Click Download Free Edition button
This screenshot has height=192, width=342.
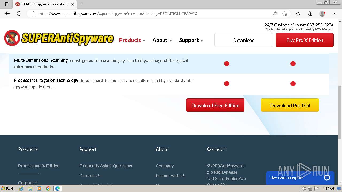tap(215, 105)
